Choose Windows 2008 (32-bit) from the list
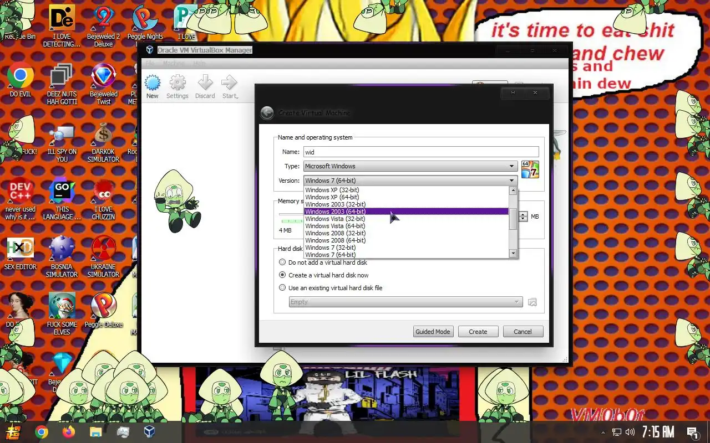710x443 pixels. pos(406,233)
